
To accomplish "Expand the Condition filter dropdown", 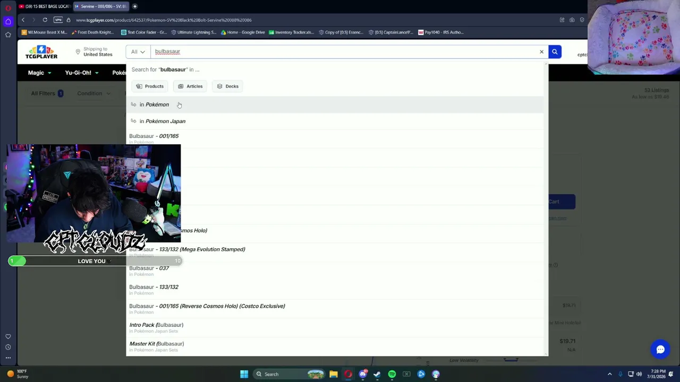I will [x=93, y=93].
